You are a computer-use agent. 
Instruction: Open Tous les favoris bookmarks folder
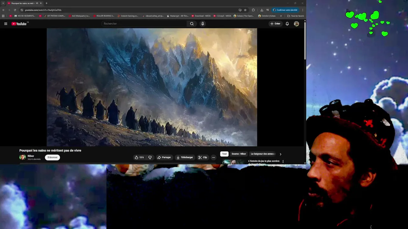coord(296,16)
